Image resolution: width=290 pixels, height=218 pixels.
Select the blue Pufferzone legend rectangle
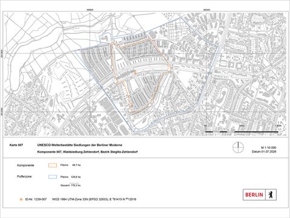tap(53, 177)
